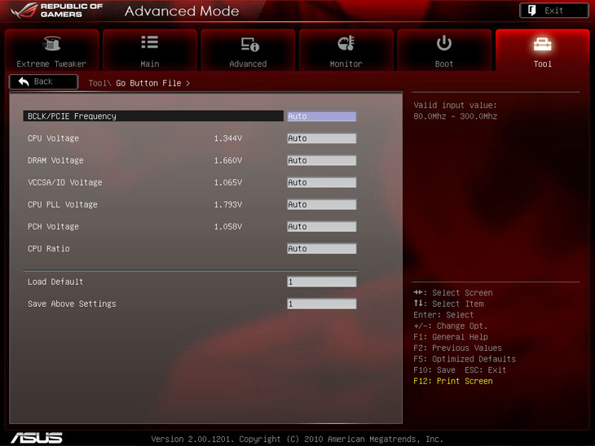The height and width of the screenshot is (446, 595).
Task: Click the Exit button in top corner
Action: click(553, 11)
